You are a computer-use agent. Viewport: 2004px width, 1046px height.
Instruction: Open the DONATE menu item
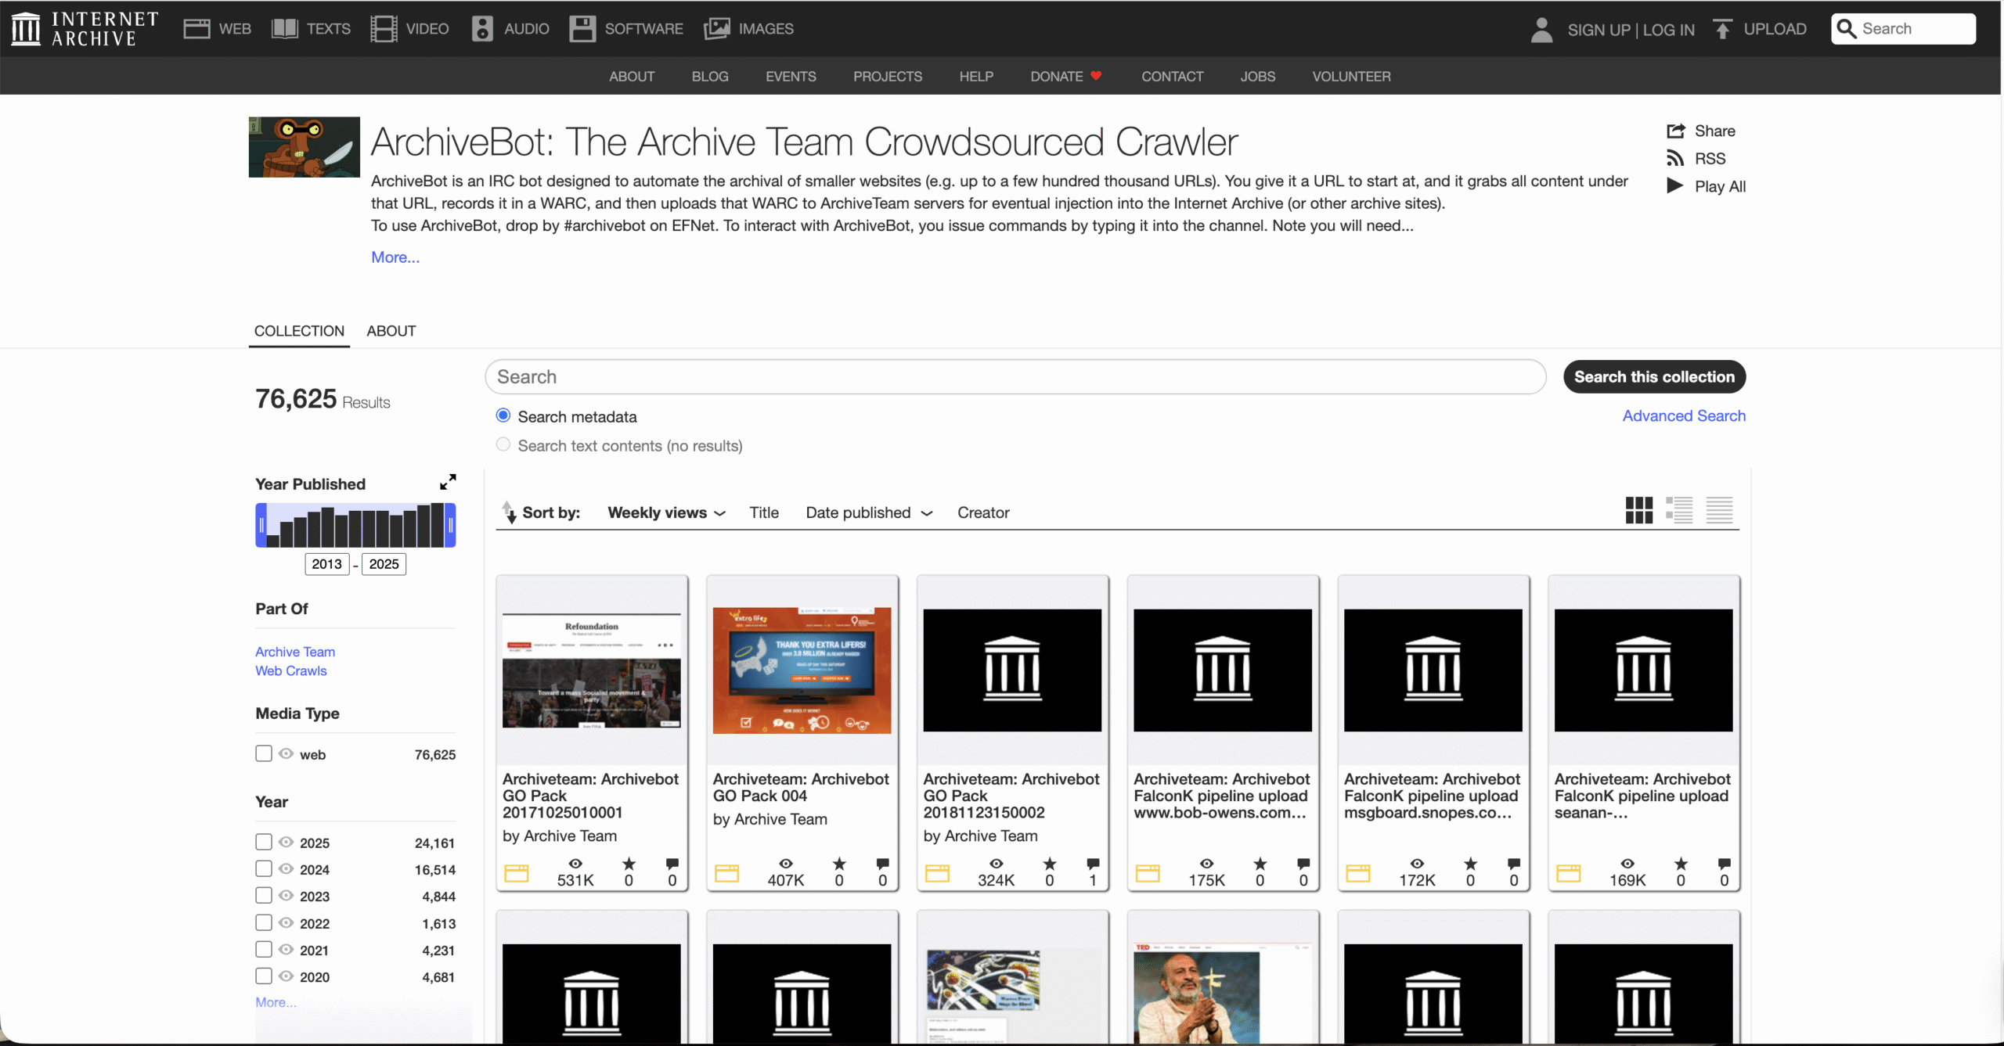[1065, 77]
